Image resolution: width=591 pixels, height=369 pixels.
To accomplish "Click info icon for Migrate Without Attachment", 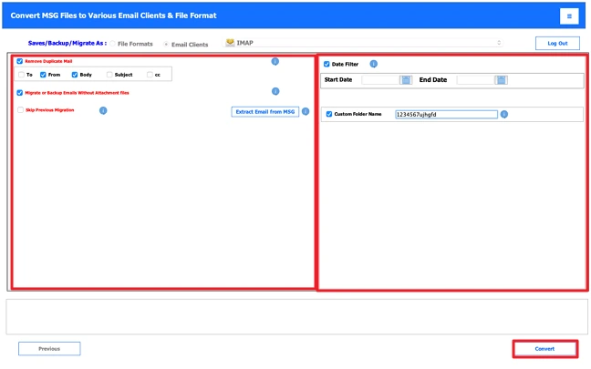I will [x=275, y=92].
